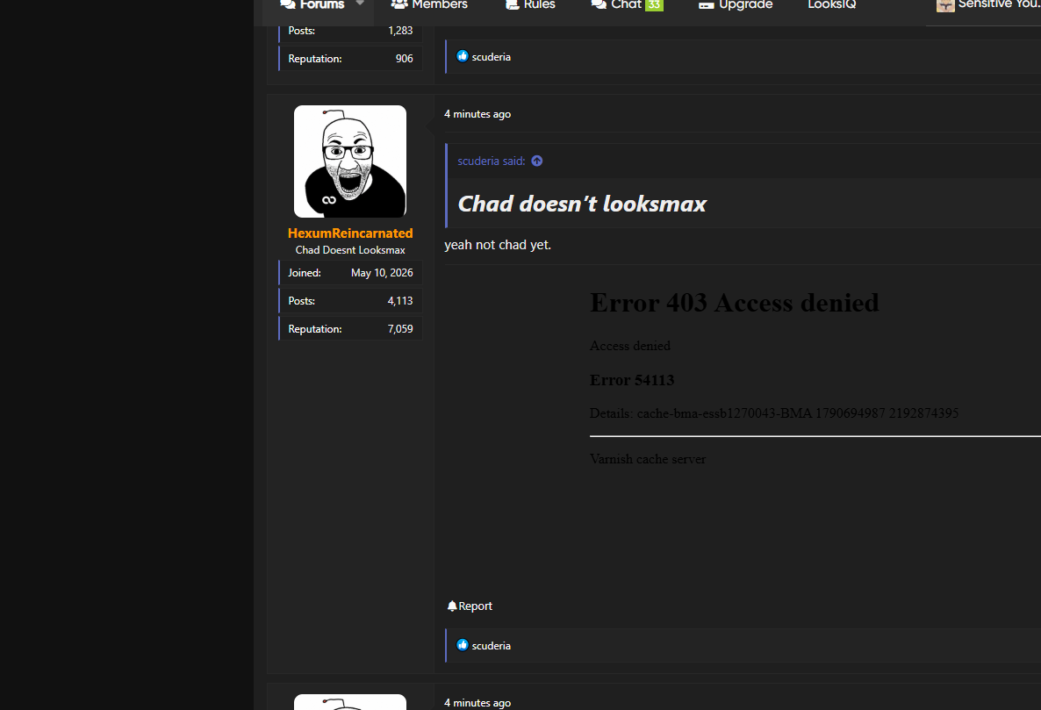Viewport: 1041px width, 710px height.
Task: Open HexumReincarnated's avatar image
Action: (x=350, y=161)
